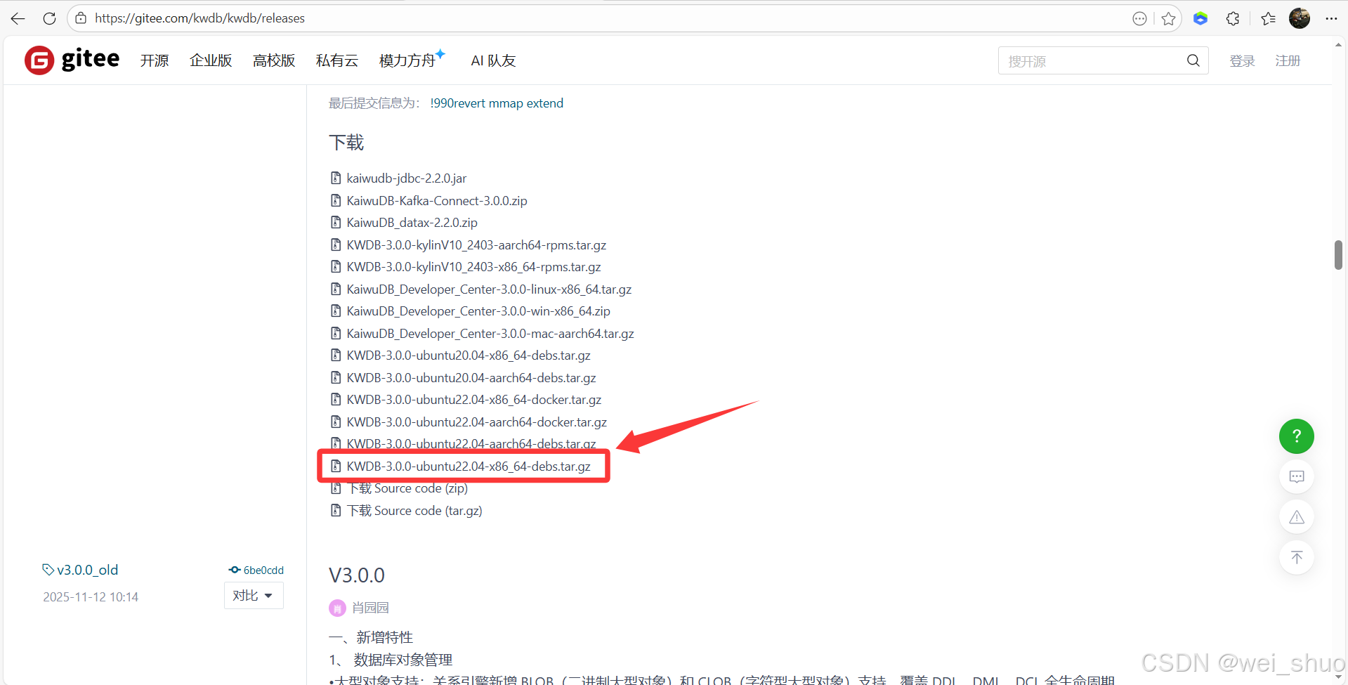Open favorites list icon
Screen dimensions: 1348x685
(x=1268, y=19)
